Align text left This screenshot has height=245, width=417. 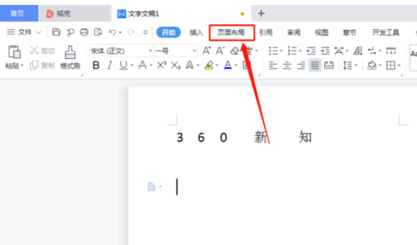[273, 65]
